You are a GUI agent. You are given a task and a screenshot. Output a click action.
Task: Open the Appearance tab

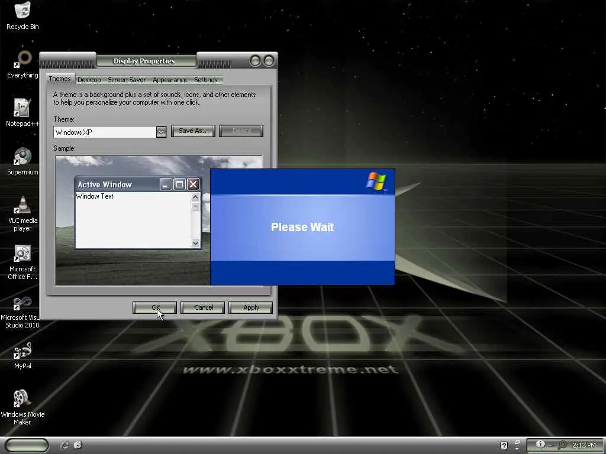(x=170, y=80)
